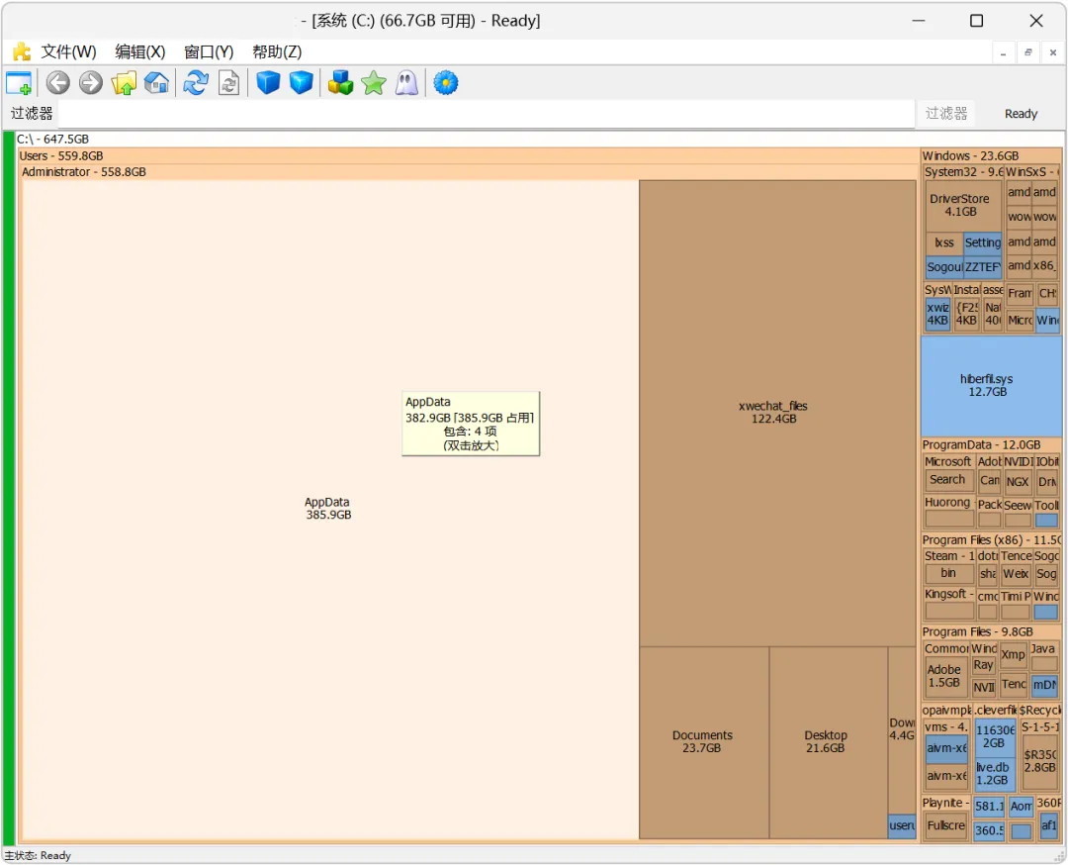Select the live.db 1.2GB file block
The width and height of the screenshot is (1068, 865).
coord(994,774)
